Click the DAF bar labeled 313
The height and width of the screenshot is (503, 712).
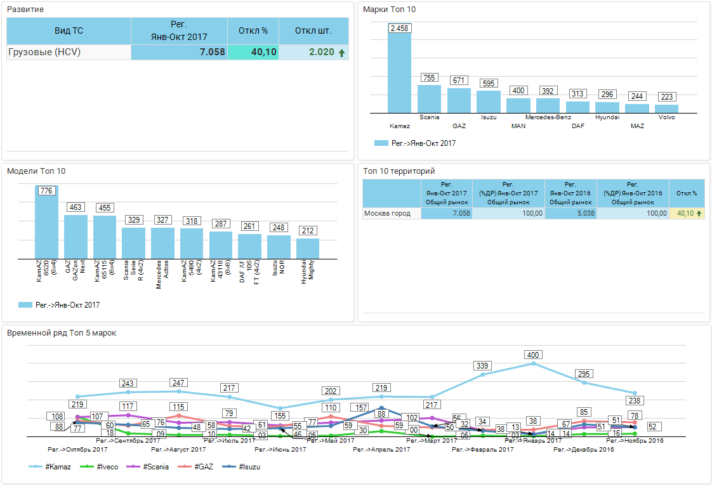(x=577, y=107)
